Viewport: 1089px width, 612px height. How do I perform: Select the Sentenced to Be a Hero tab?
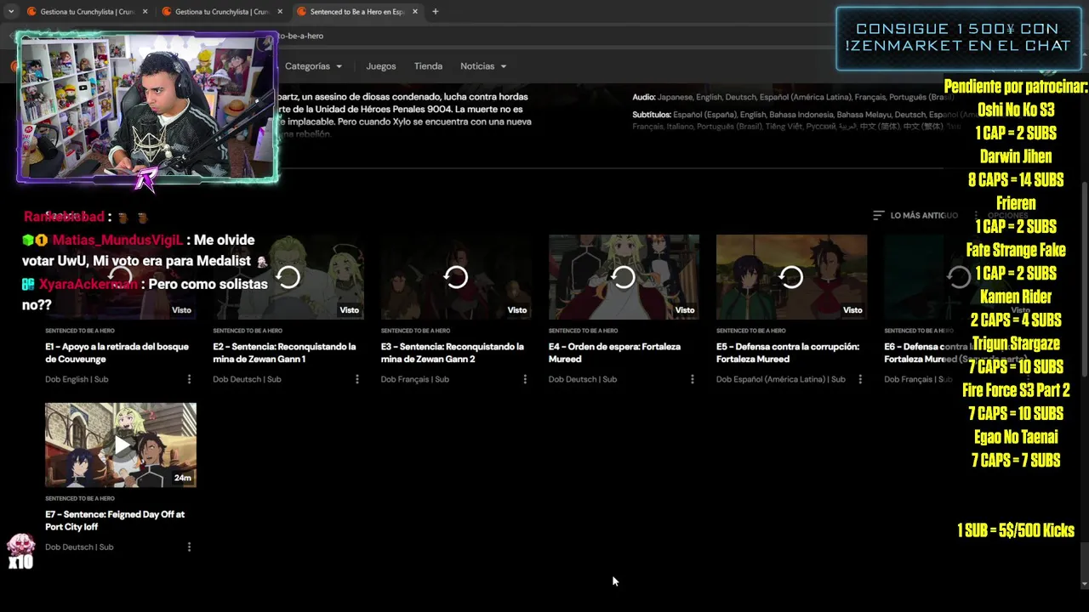click(x=356, y=12)
